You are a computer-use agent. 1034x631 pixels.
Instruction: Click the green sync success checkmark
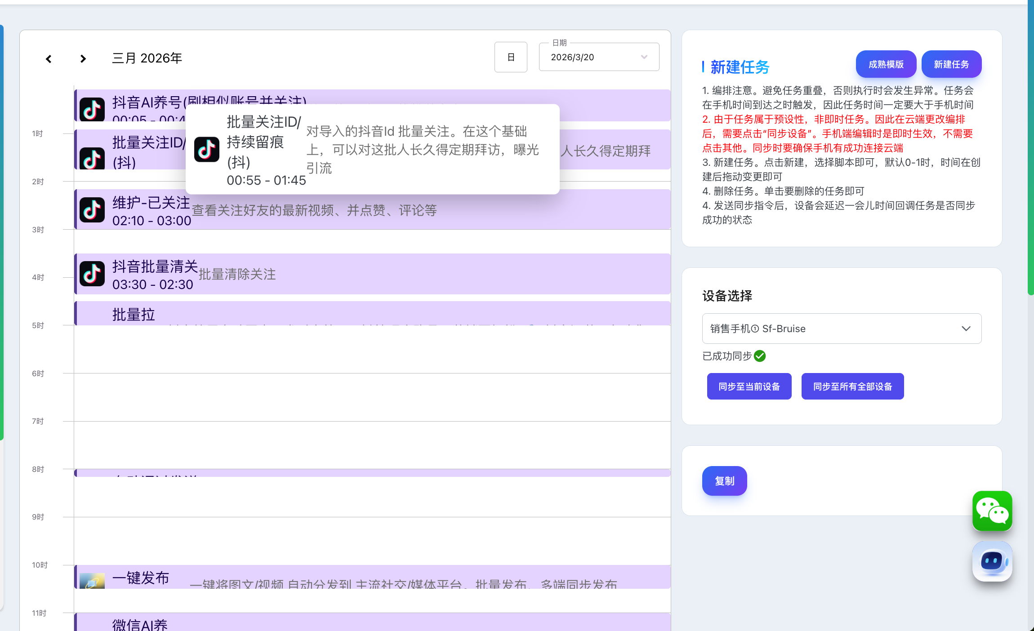click(x=760, y=356)
